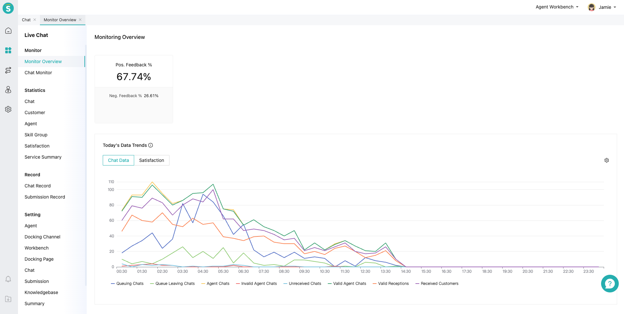Toggle Invalid Agent Chats legend series
This screenshot has width=624, height=314.
[x=256, y=284]
